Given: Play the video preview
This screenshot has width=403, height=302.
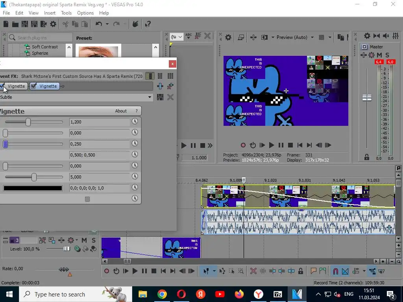Looking at the screenshot, I should 272,145.
